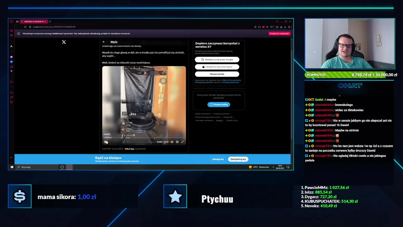Click the video play/pause control
The image size is (403, 227).
coord(106,142)
